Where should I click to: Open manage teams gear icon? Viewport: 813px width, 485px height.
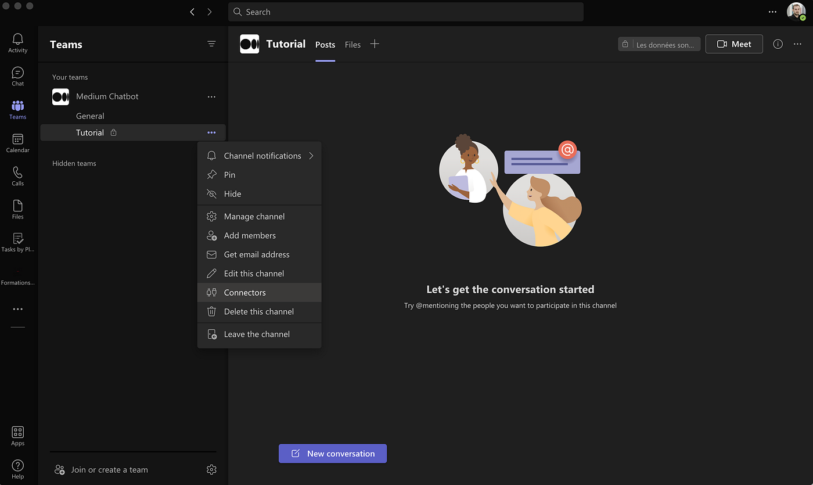click(x=211, y=469)
